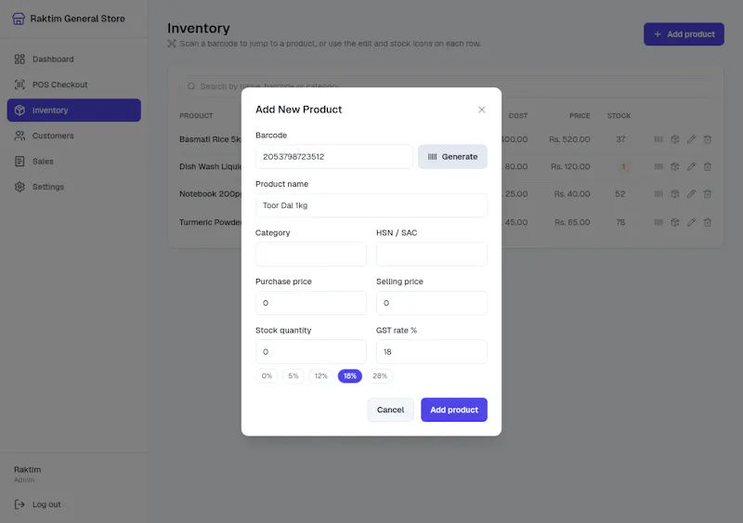743x523 pixels.
Task: Click the Inventory box icon
Action: 20,110
